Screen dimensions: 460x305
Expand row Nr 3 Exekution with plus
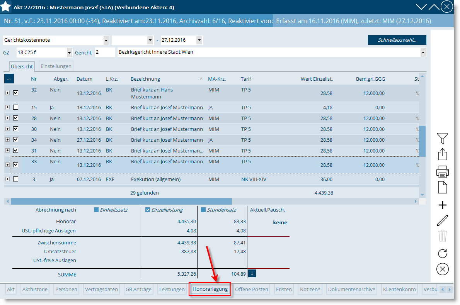pos(8,179)
